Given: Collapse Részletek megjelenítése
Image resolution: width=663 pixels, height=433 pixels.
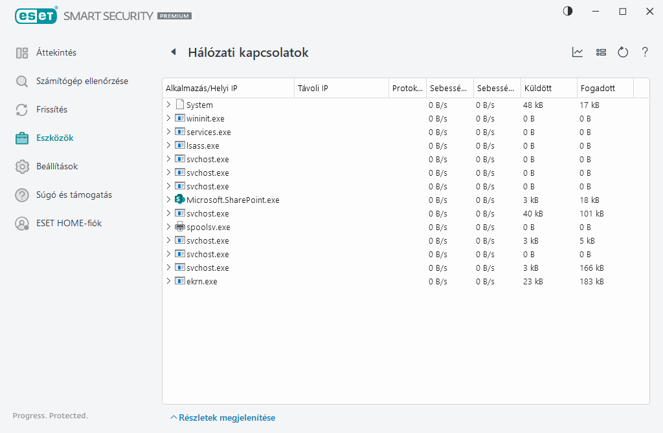Looking at the screenshot, I should click(x=223, y=417).
